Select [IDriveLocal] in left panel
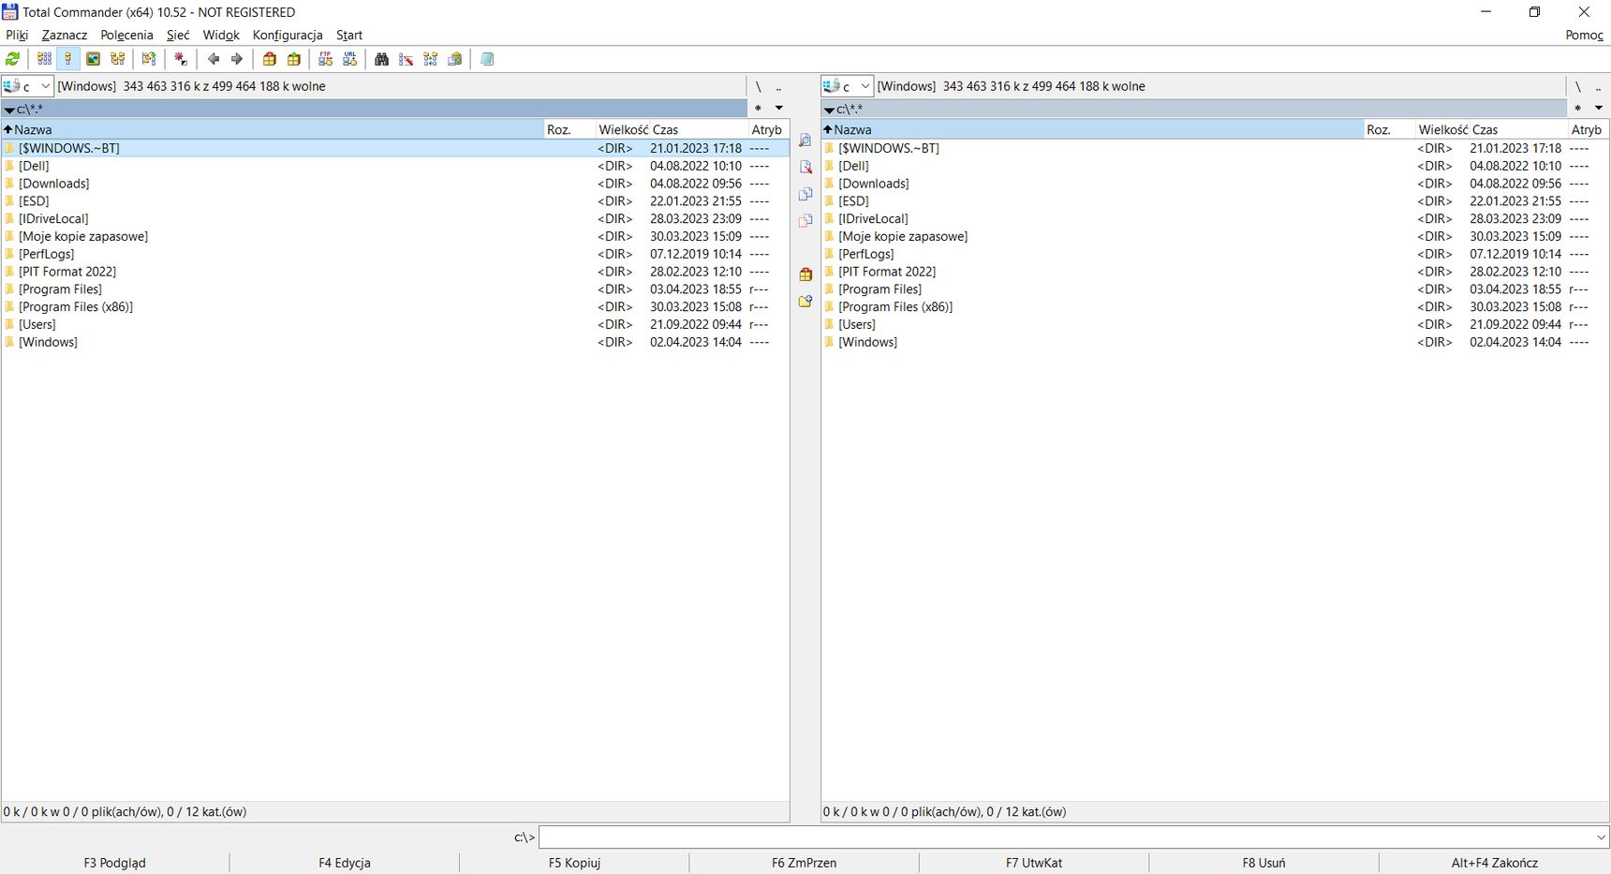1611x874 pixels. 395,218
